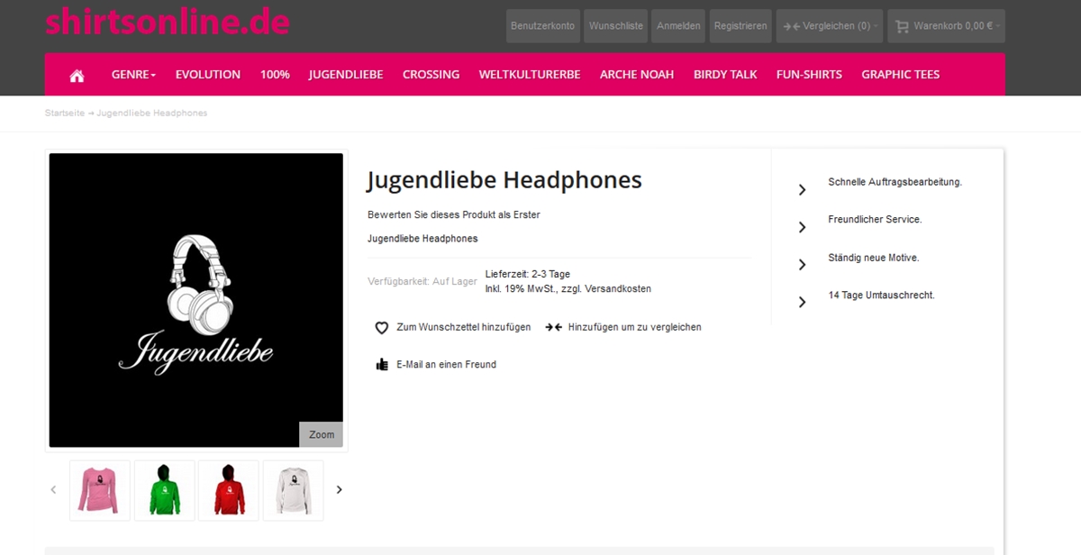Viewport: 1081px width, 555px height.
Task: Show previous product thumbnails arrow
Action: coord(53,490)
